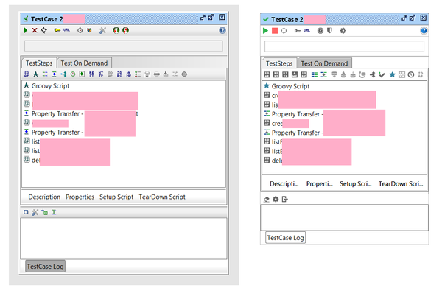Click the colorful shield security test icon
The height and width of the screenshot is (299, 442).
pyautogui.click(x=89, y=30)
